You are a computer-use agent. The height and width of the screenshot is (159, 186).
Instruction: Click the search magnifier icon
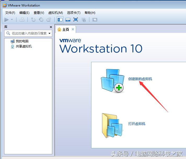click(8, 33)
